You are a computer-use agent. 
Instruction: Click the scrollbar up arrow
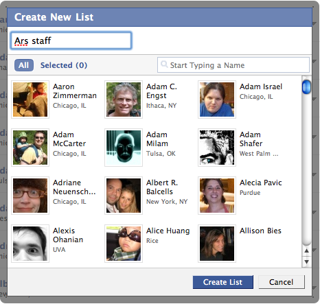[307, 251]
